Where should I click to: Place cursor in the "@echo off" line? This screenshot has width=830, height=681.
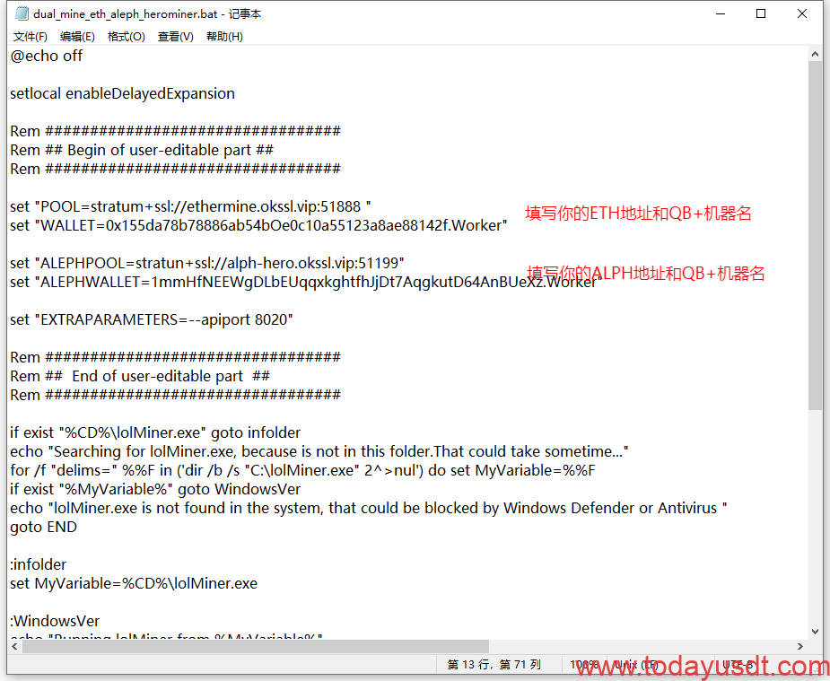coord(47,56)
